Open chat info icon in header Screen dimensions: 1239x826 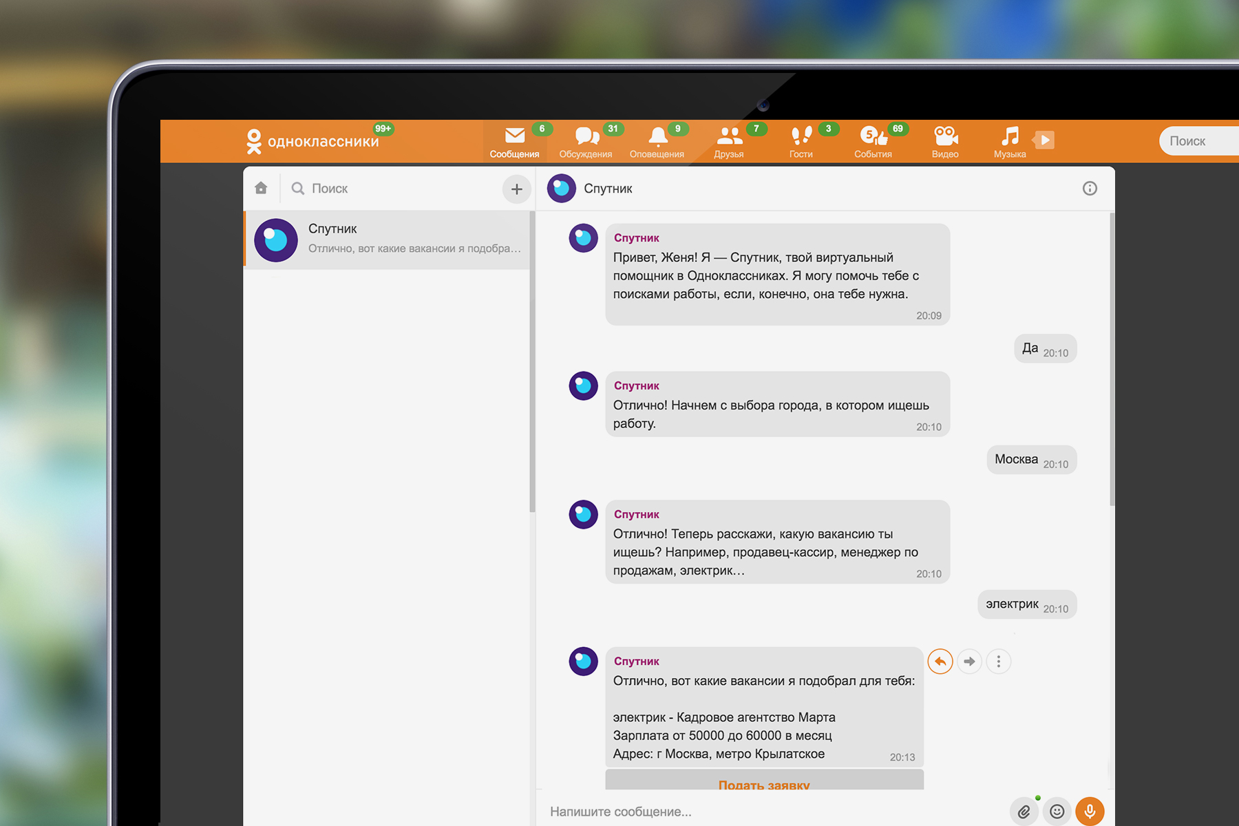[x=1090, y=189]
